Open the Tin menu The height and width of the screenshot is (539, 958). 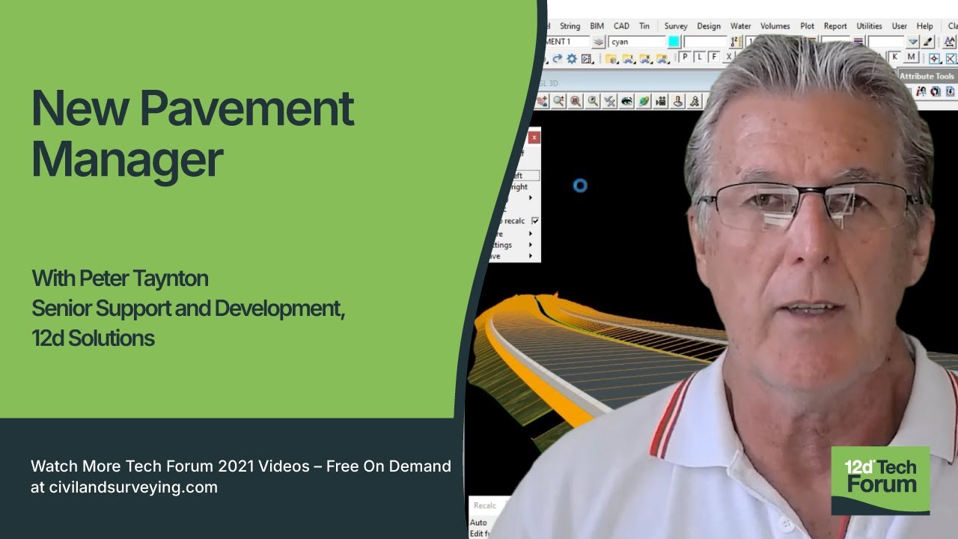(644, 25)
